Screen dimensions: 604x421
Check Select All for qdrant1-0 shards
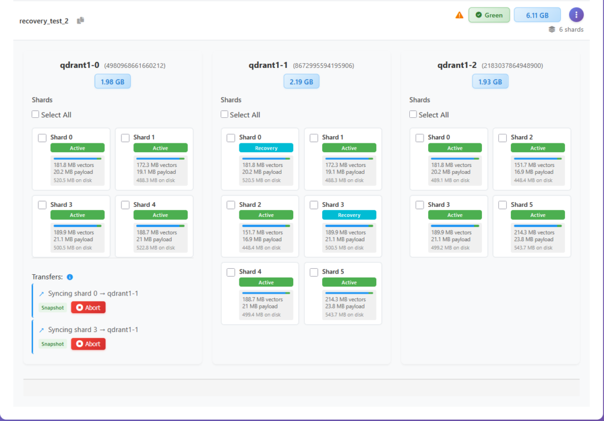coord(35,114)
